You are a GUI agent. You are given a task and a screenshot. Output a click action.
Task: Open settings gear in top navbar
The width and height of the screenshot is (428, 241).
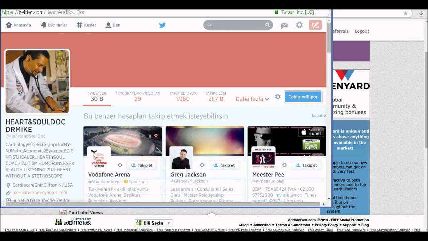[299, 25]
